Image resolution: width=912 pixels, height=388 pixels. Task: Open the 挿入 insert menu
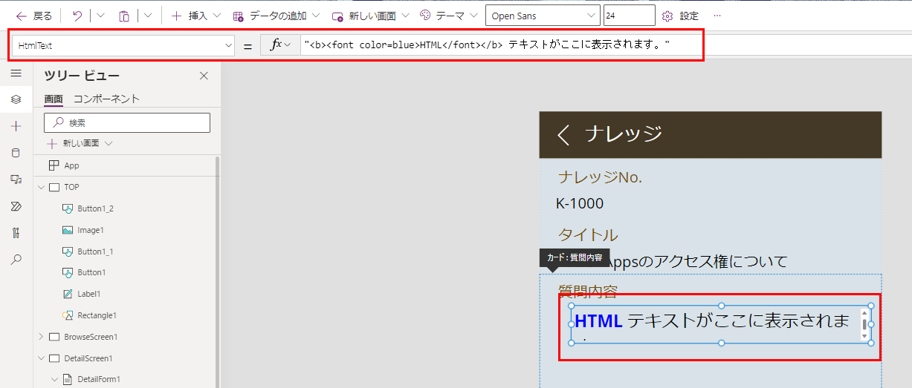[x=196, y=16]
